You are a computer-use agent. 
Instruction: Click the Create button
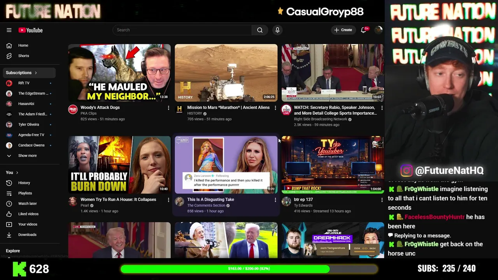click(343, 30)
